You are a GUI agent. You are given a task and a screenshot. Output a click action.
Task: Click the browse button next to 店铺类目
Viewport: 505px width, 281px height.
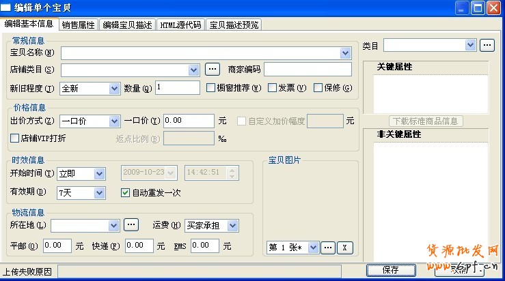[213, 69]
